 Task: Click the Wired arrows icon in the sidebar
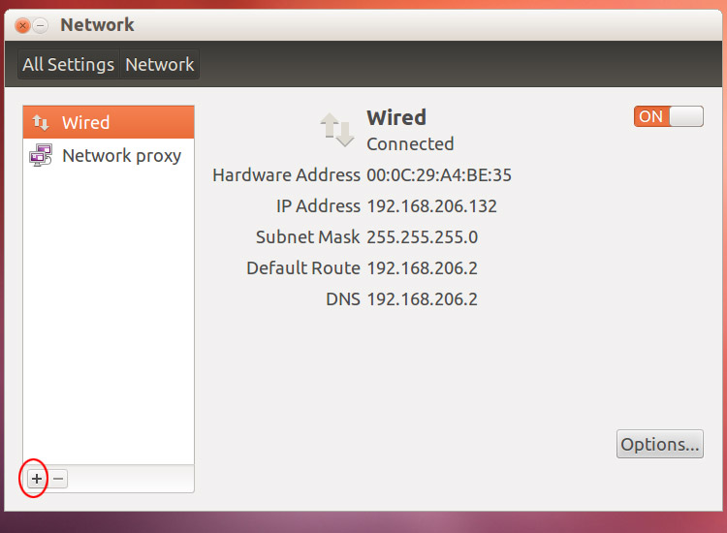[x=41, y=122]
